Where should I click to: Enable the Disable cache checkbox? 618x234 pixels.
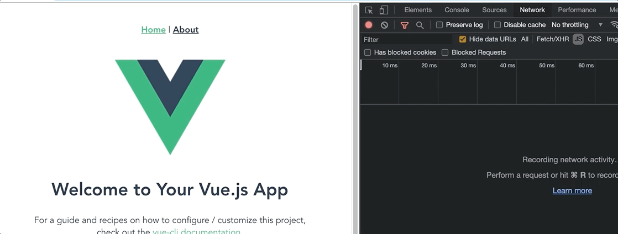coord(497,25)
